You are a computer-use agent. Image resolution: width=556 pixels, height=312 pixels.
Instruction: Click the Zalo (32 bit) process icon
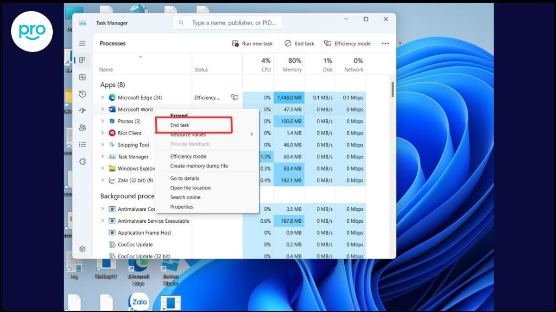click(x=112, y=181)
